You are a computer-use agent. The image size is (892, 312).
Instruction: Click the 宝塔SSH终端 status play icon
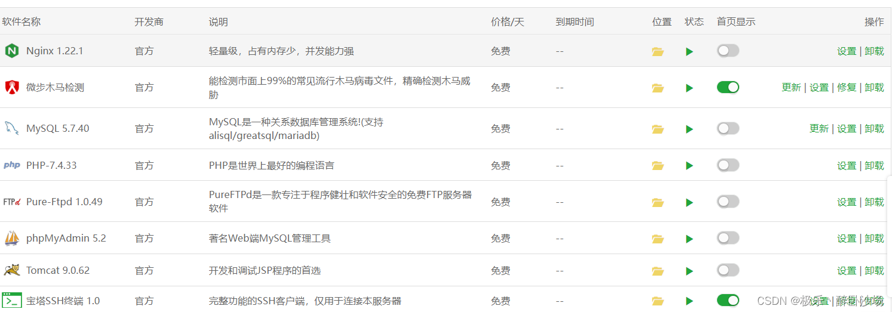pos(690,301)
